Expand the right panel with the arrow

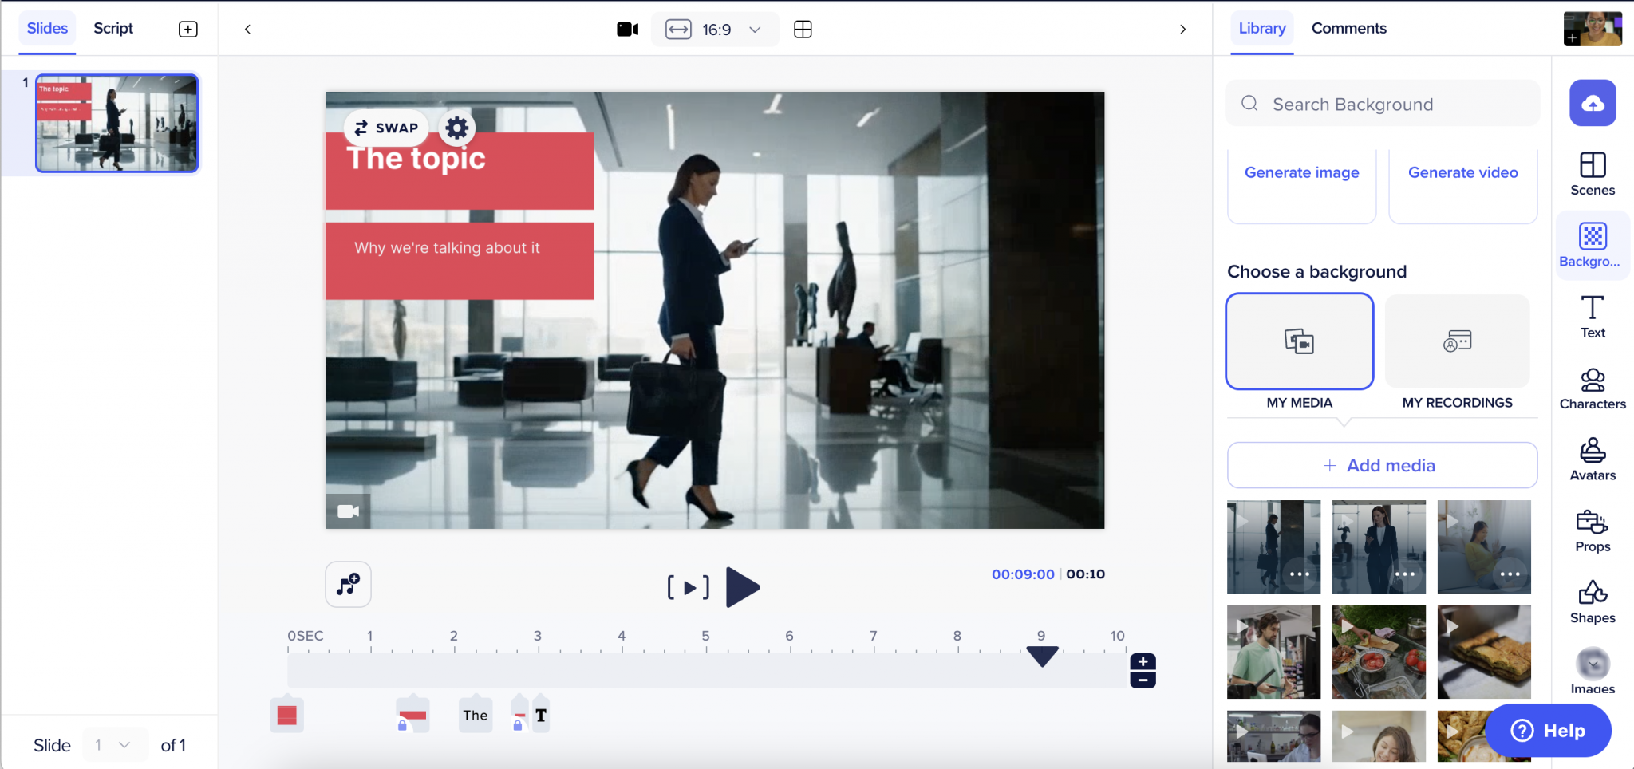pos(1182,30)
